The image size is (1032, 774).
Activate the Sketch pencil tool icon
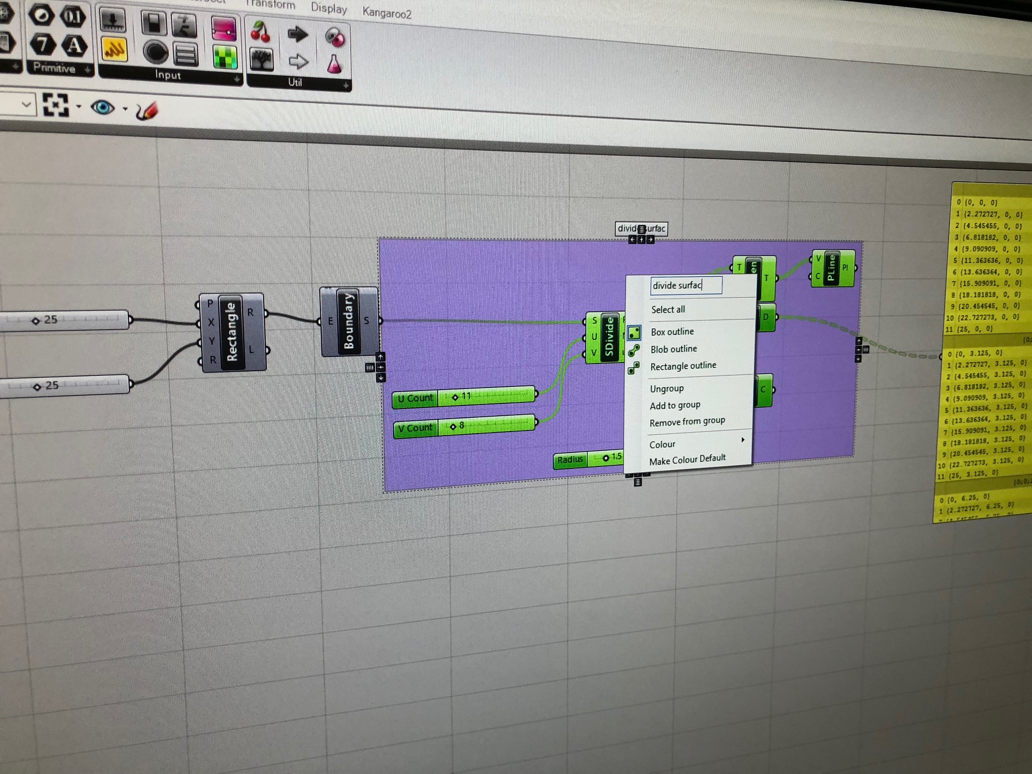tap(147, 111)
